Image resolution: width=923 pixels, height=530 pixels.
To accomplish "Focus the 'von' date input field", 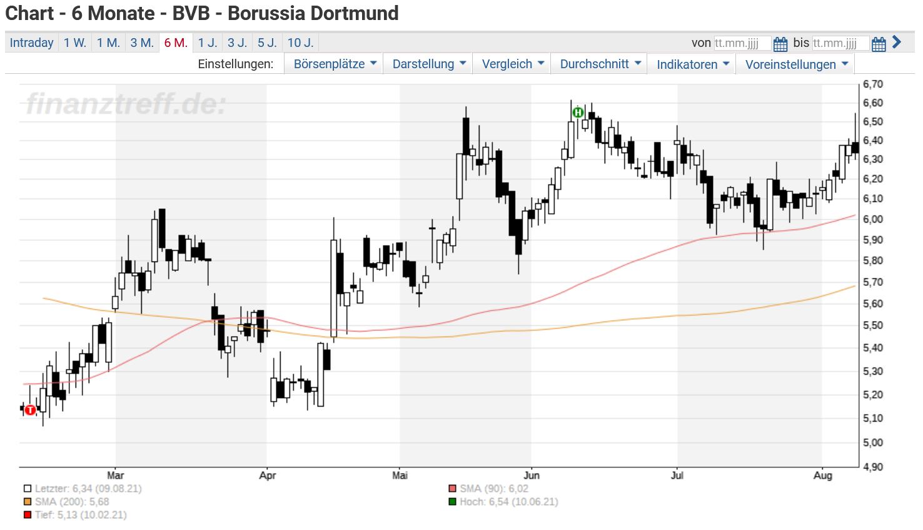I will (x=742, y=43).
